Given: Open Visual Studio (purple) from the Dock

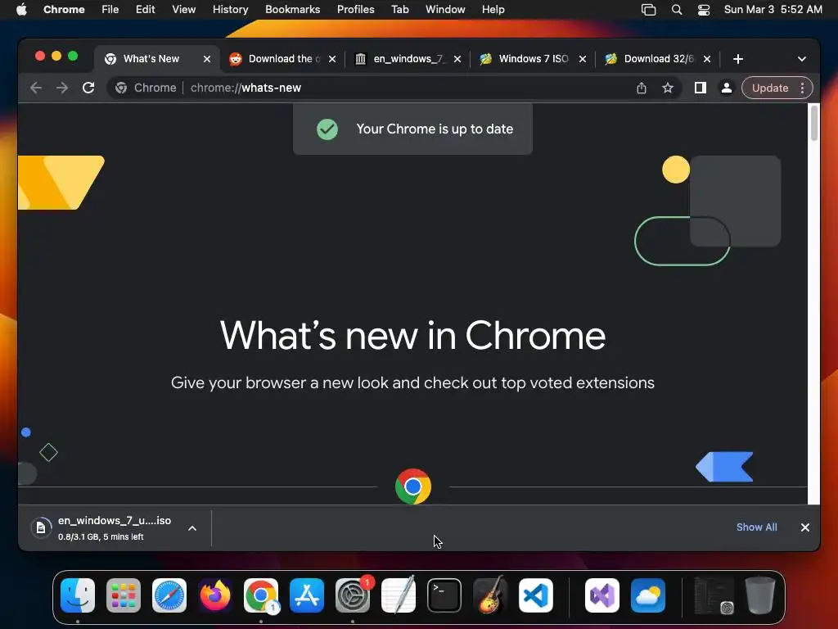Looking at the screenshot, I should click(602, 595).
